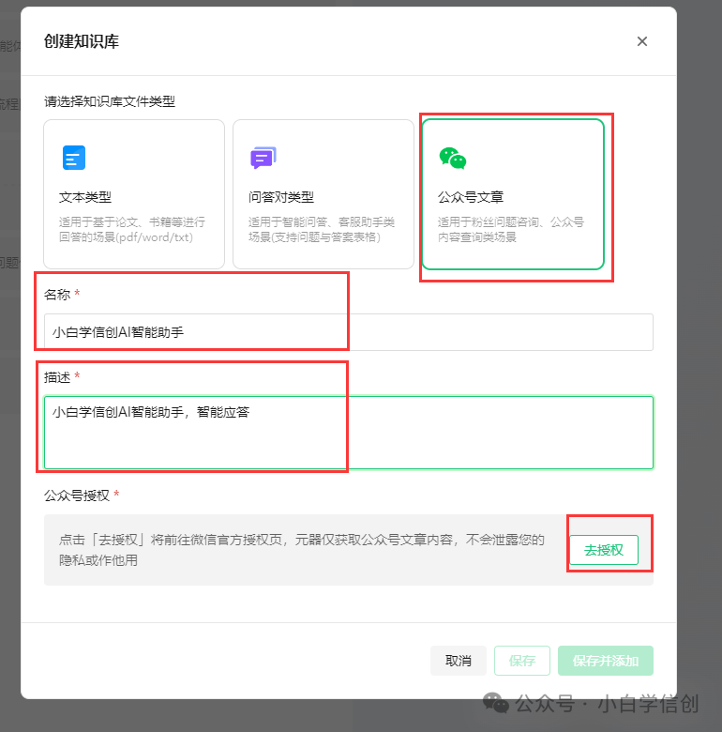
Task: Click the 取消 button
Action: pos(458,661)
